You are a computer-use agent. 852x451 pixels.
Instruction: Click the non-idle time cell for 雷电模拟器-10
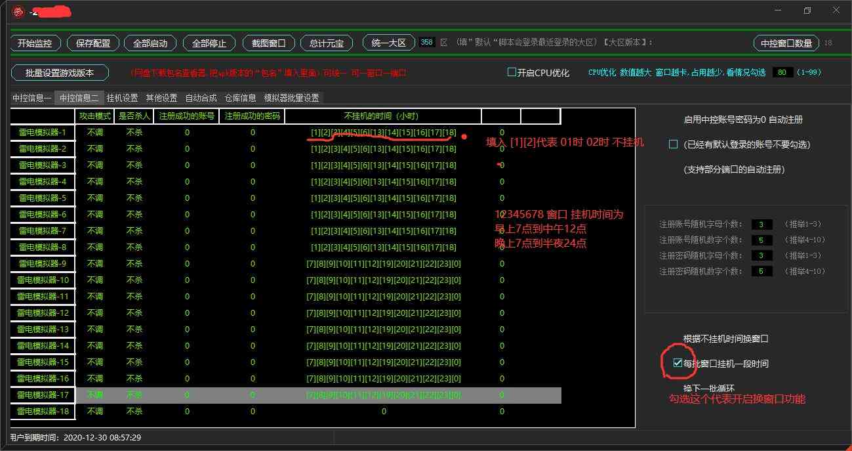(384, 280)
